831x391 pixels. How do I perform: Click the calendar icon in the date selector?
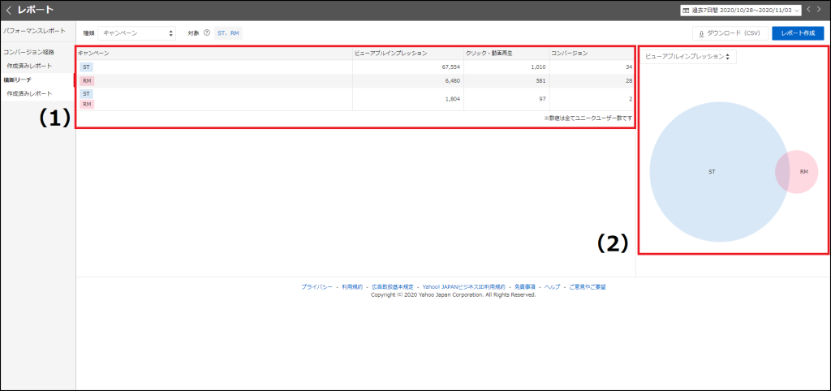click(686, 10)
